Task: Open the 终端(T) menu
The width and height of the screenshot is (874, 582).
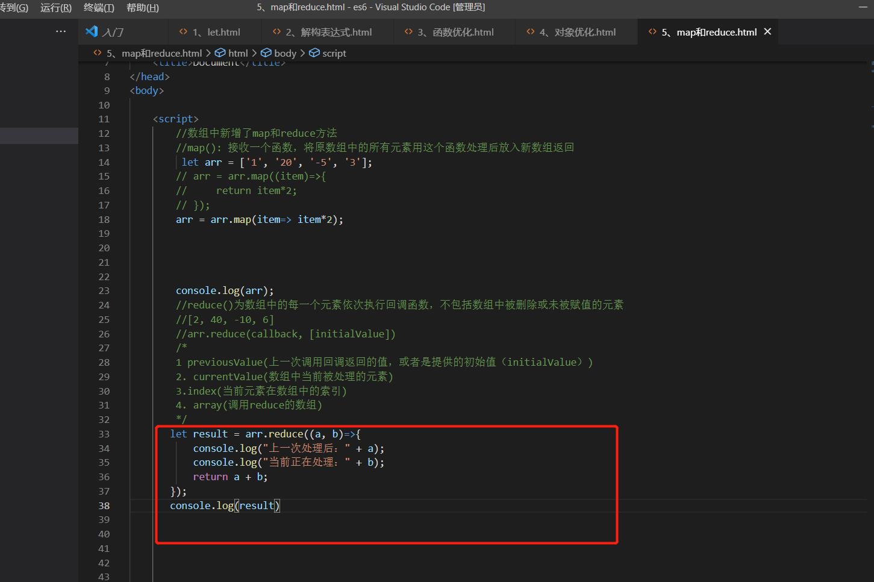Action: point(99,8)
